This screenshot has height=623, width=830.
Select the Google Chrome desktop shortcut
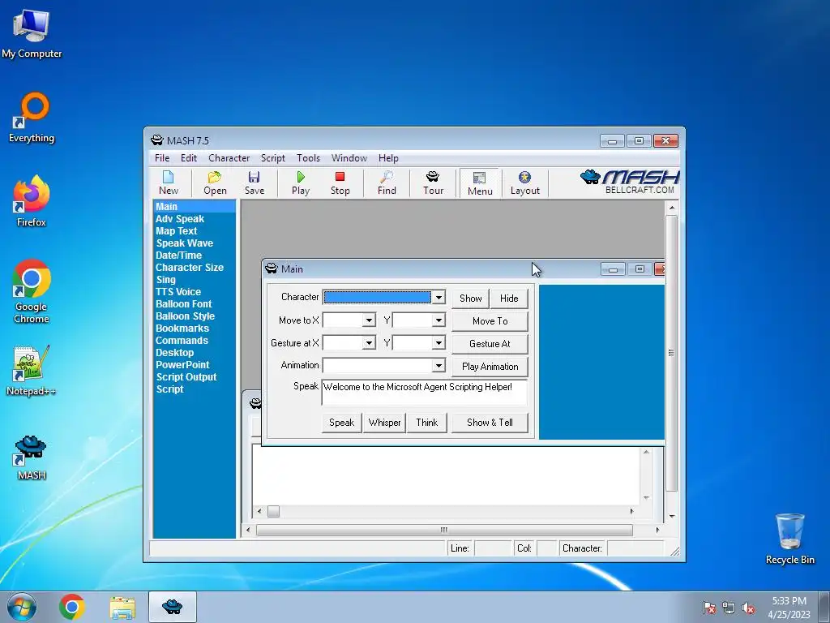[x=32, y=291]
